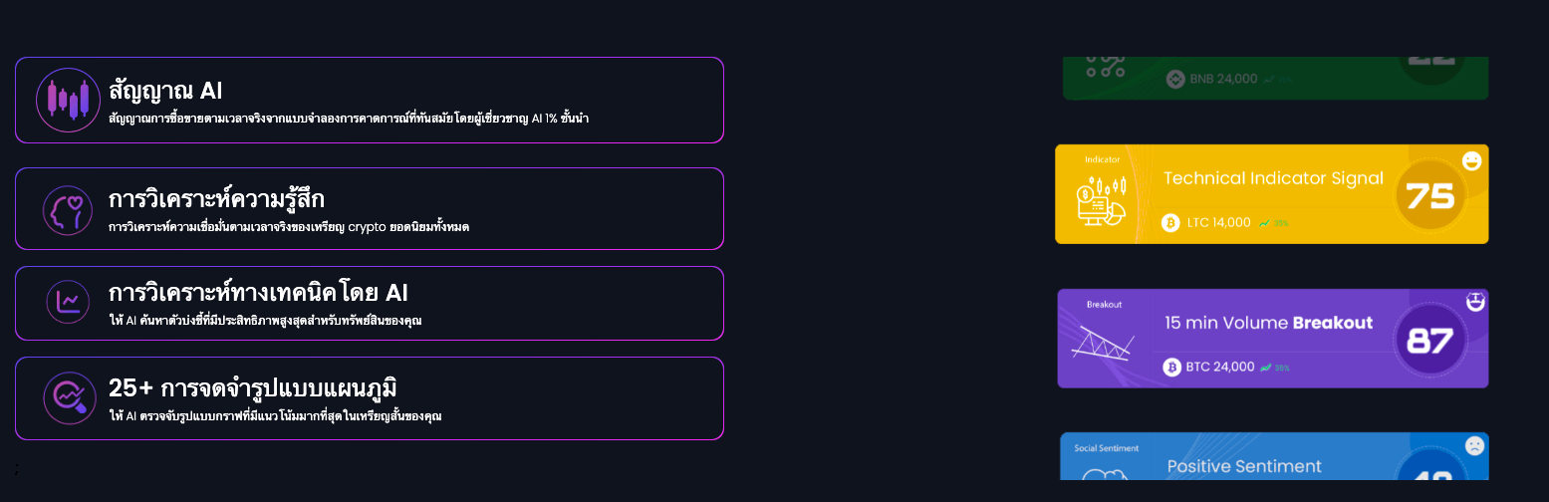The image size is (1549, 502).
Task: Click the BTC coin icon
Action: pyautogui.click(x=1171, y=368)
